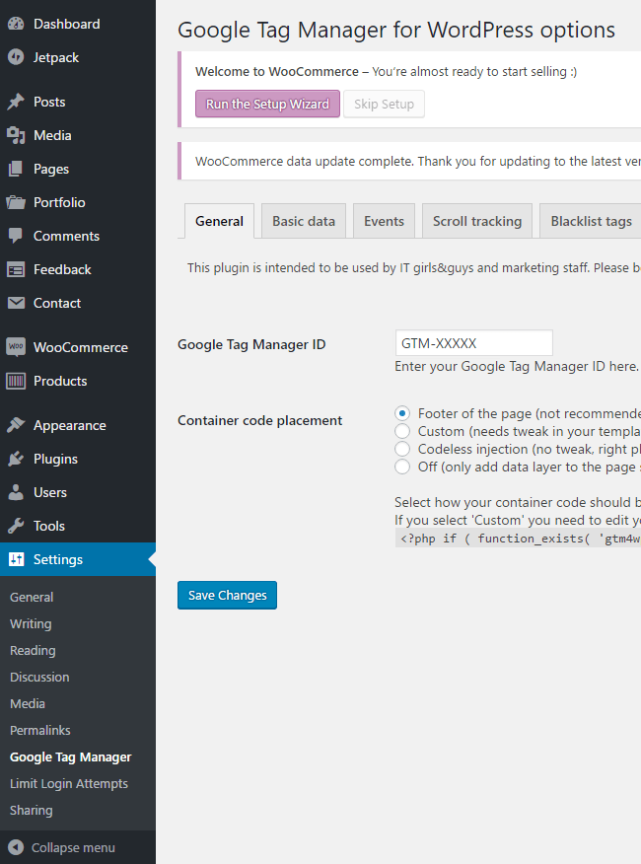Click the Jetpack lightning icon

pyautogui.click(x=16, y=57)
